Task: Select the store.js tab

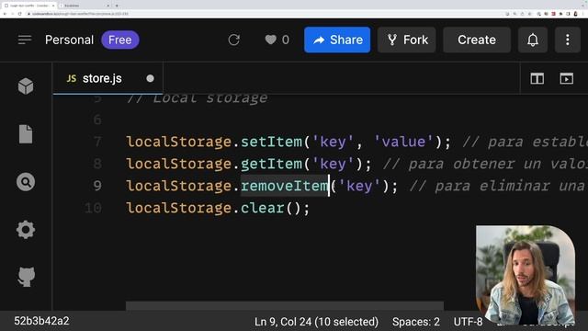Action: click(108, 78)
